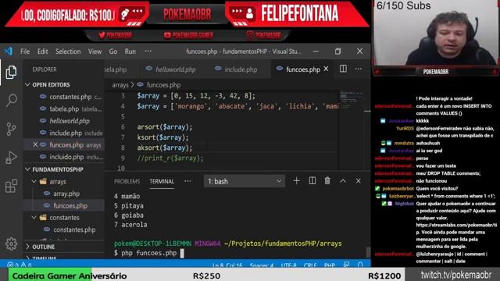Open helloworld.php from Open Editors

tap(64, 121)
